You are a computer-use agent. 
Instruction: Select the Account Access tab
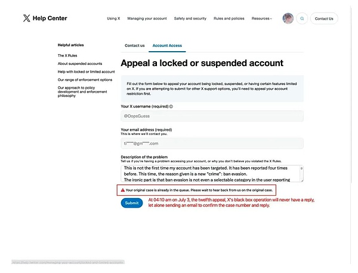point(167,45)
